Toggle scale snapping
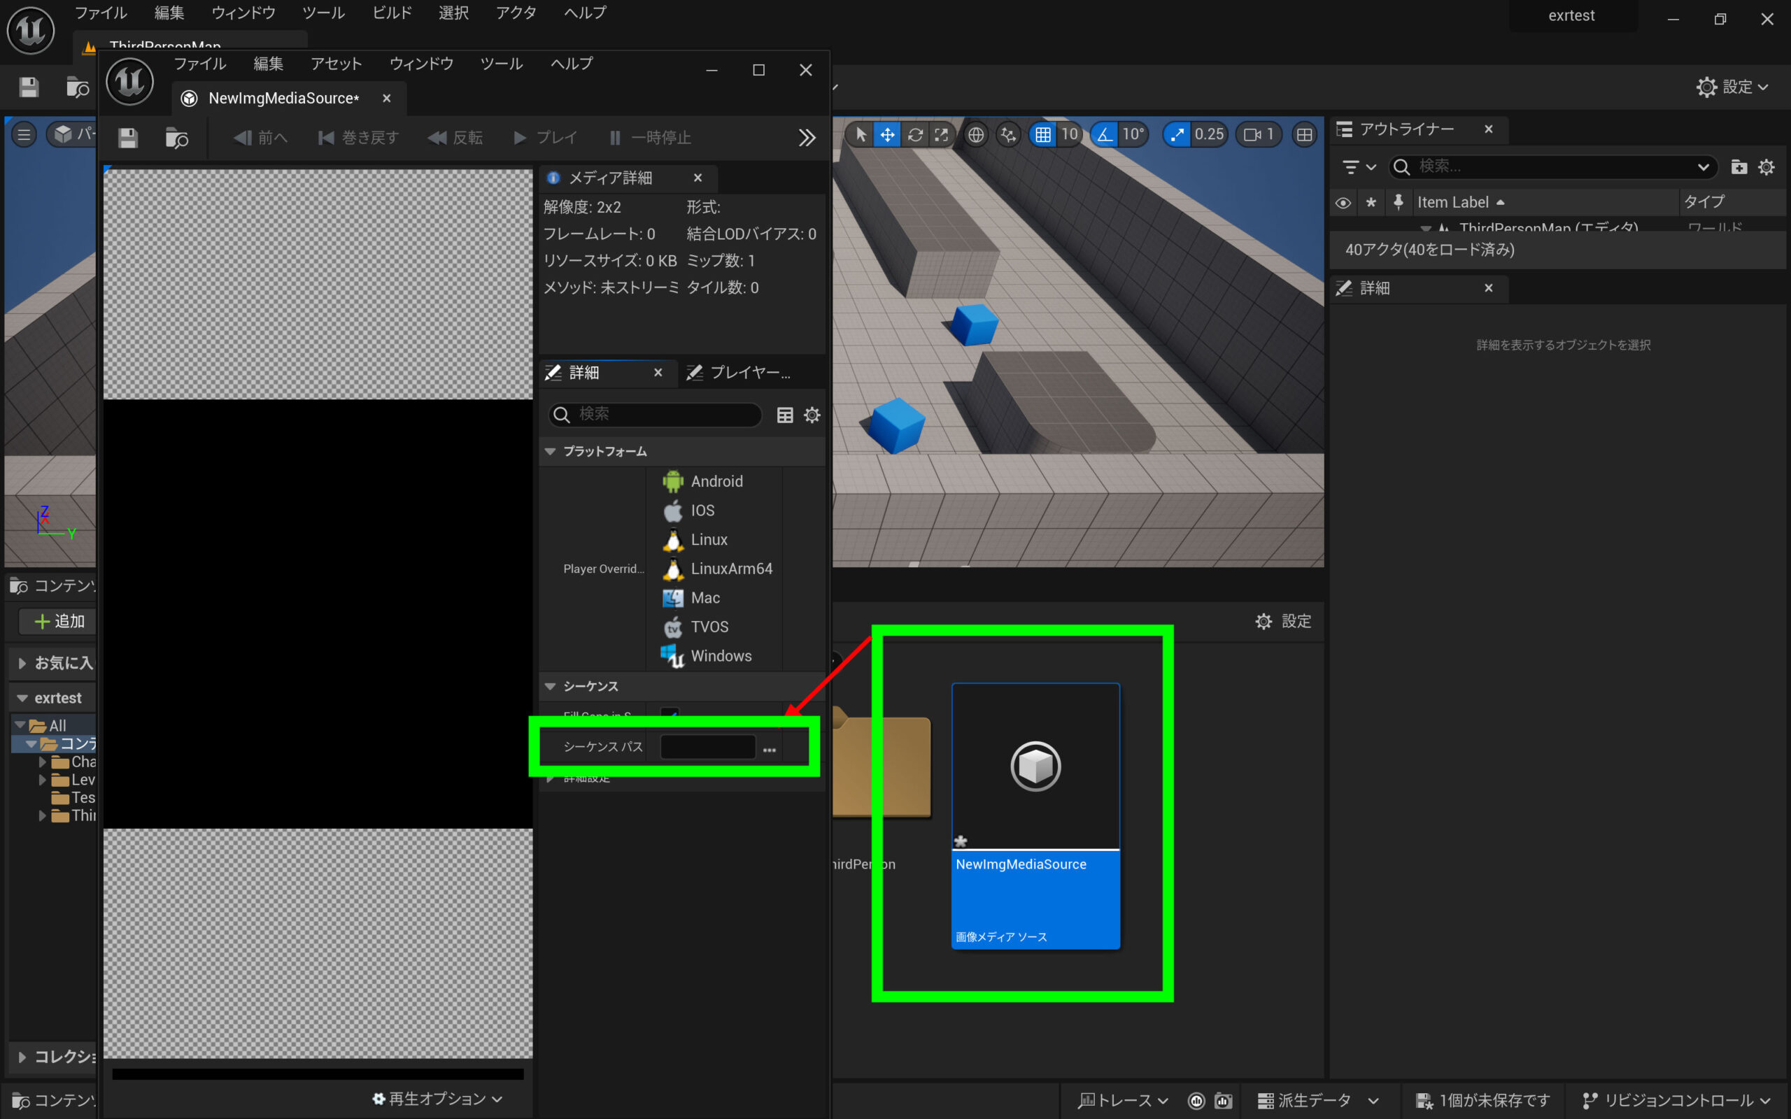Viewport: 1791px width, 1119px height. [x=1177, y=135]
